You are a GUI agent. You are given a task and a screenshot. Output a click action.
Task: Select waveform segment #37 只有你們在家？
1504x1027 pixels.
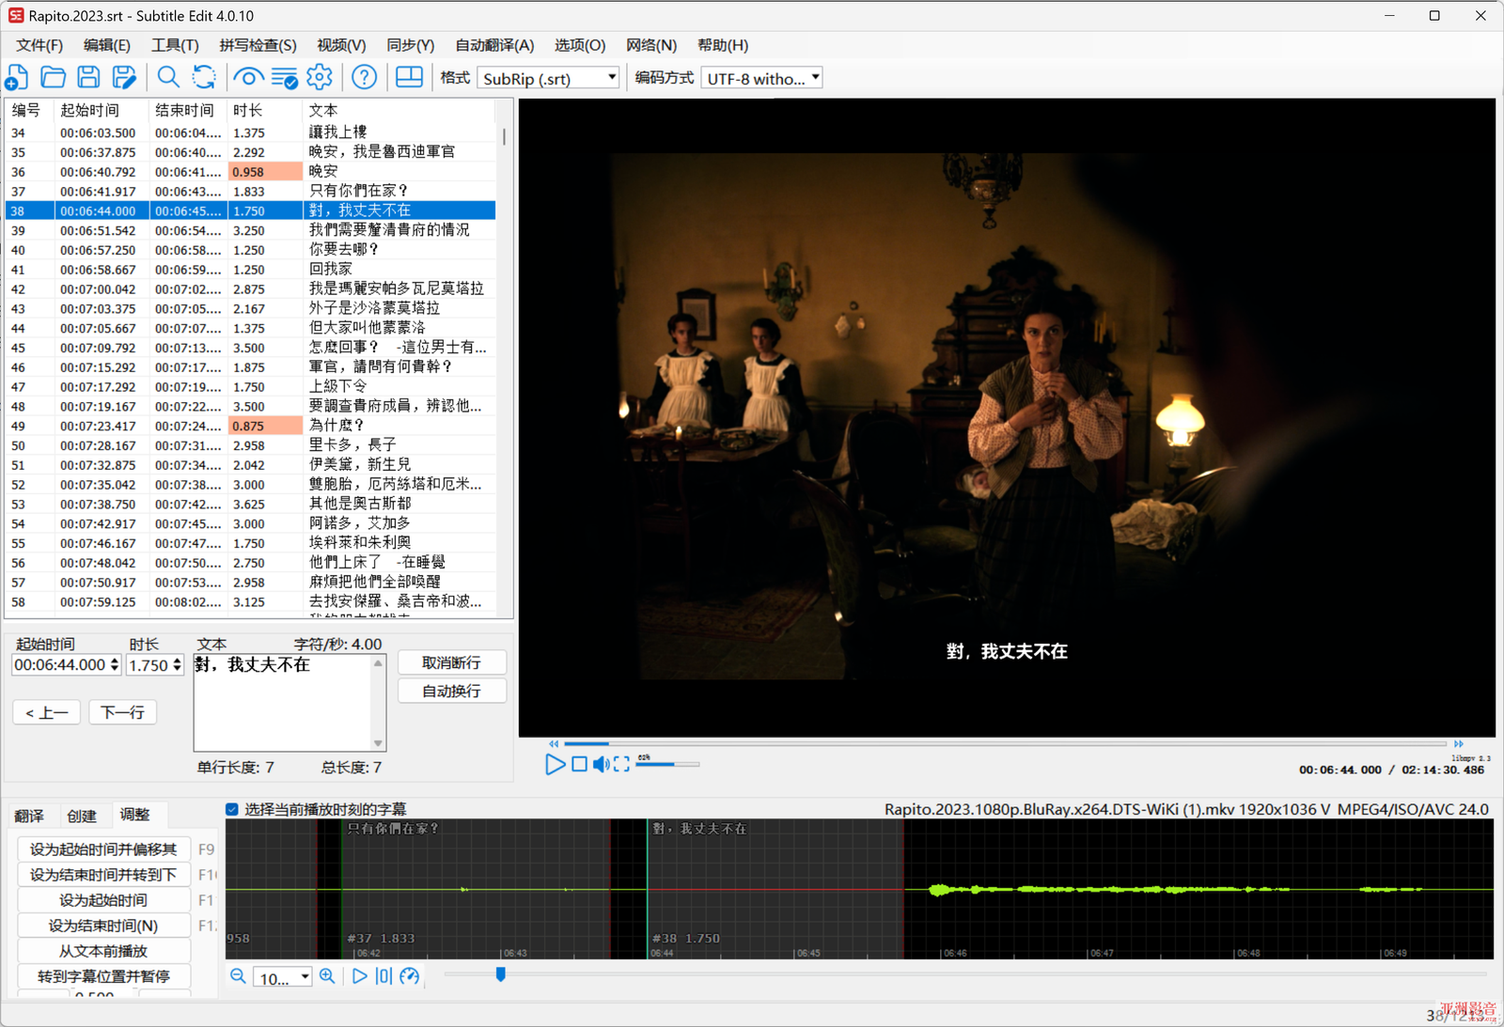[x=476, y=888]
